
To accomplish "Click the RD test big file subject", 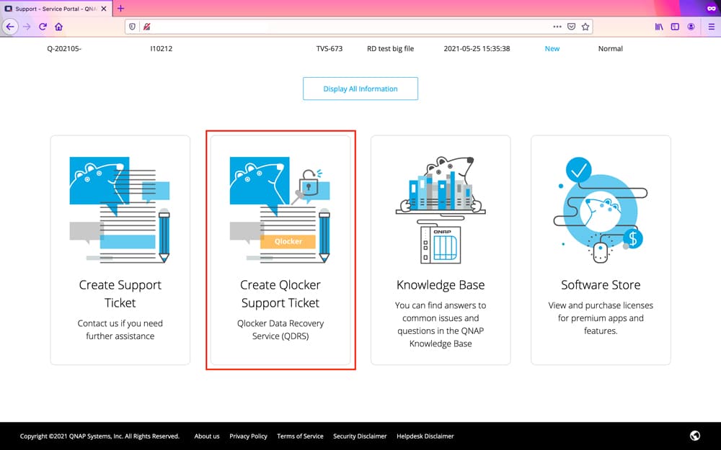I will pyautogui.click(x=390, y=49).
